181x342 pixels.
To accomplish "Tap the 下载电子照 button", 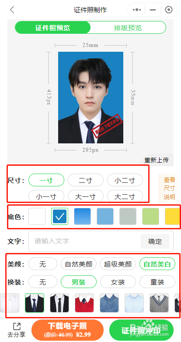I will [x=67, y=330].
